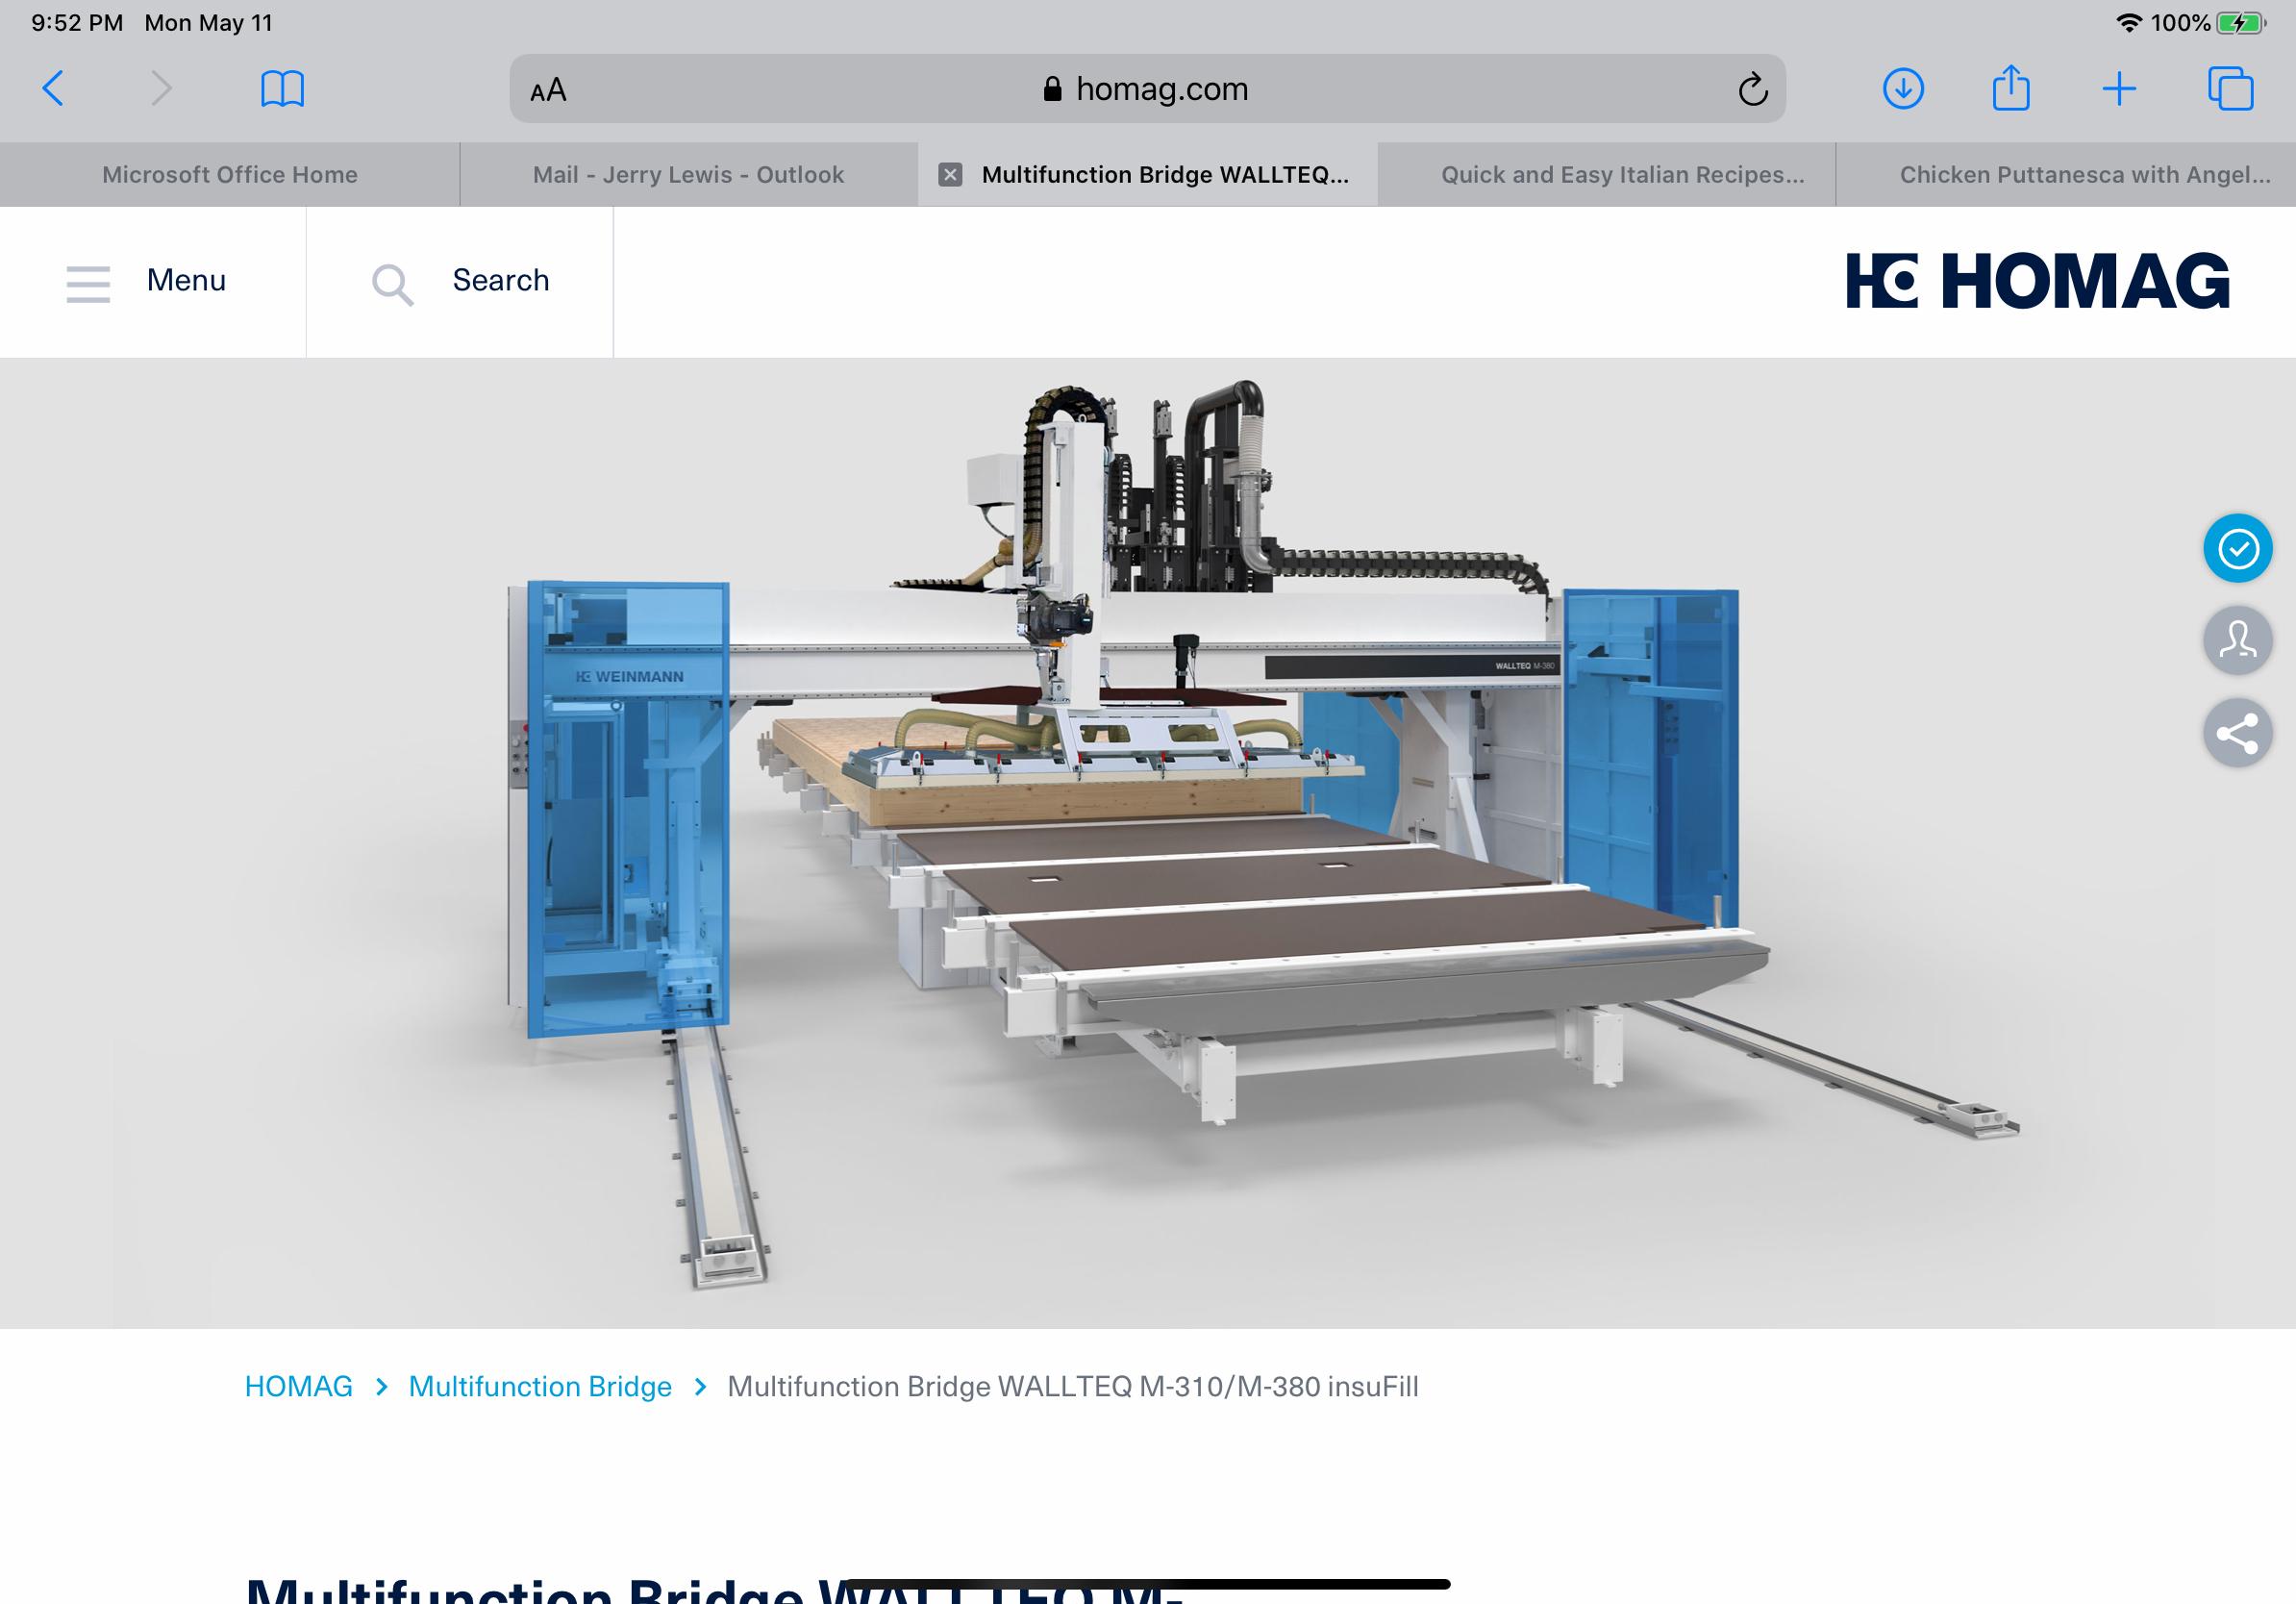Click the Multifunction Bridge breadcrumb link
Viewport: 2296px width, 1604px height.
click(540, 1386)
